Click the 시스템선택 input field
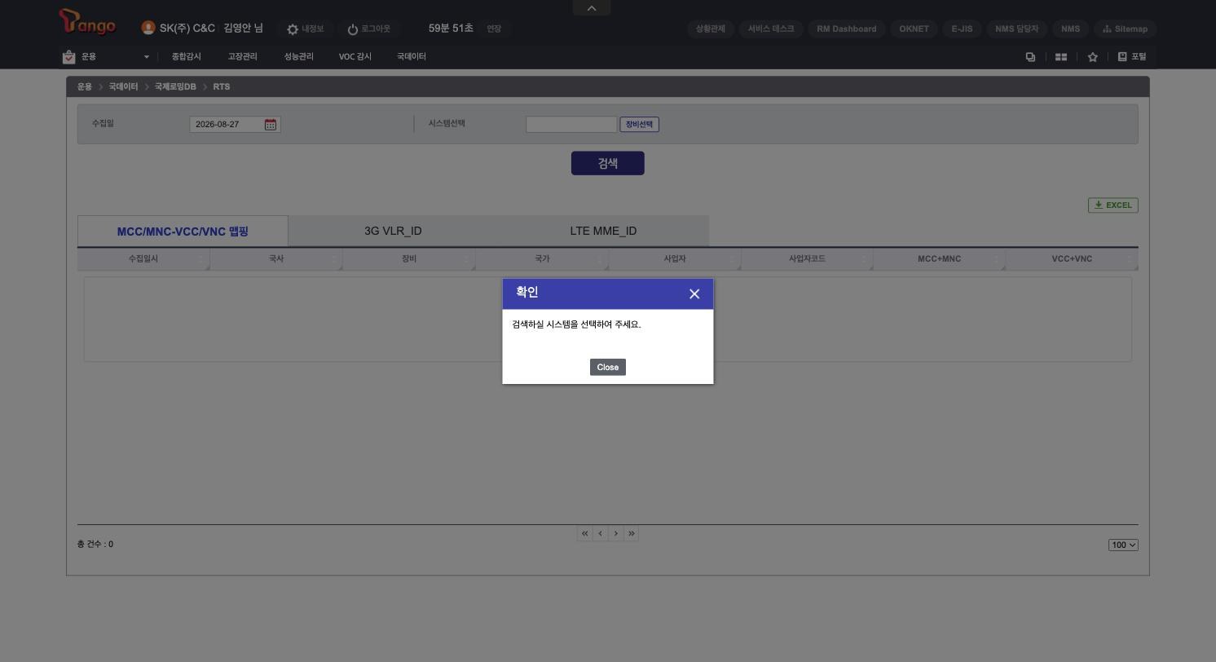The image size is (1216, 662). tap(571, 125)
